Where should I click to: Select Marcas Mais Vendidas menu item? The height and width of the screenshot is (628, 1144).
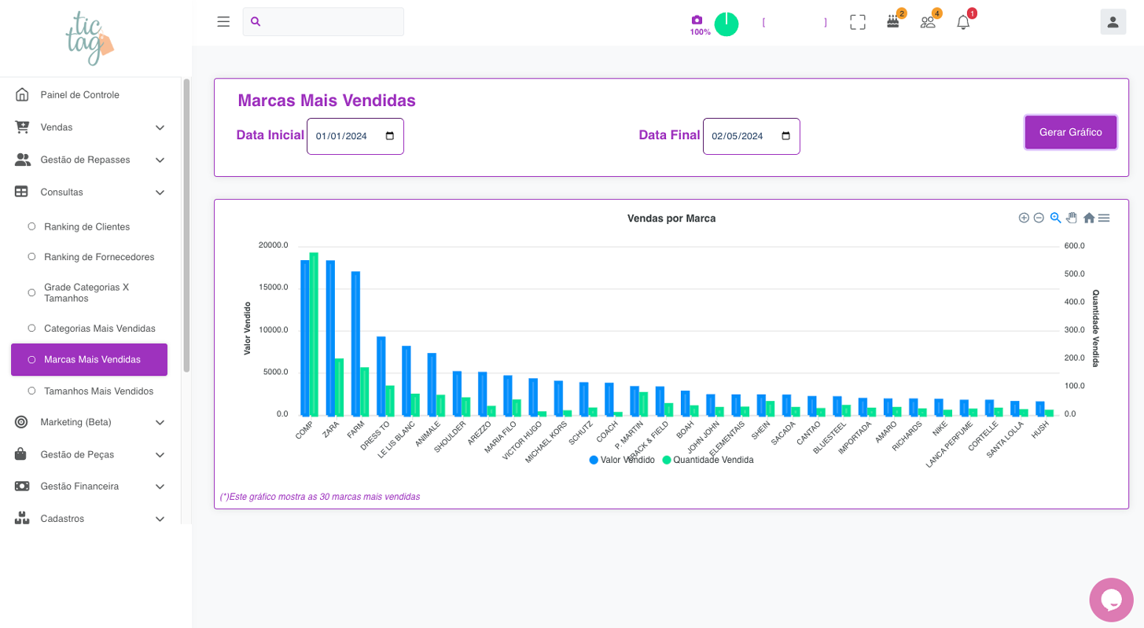[x=89, y=359]
